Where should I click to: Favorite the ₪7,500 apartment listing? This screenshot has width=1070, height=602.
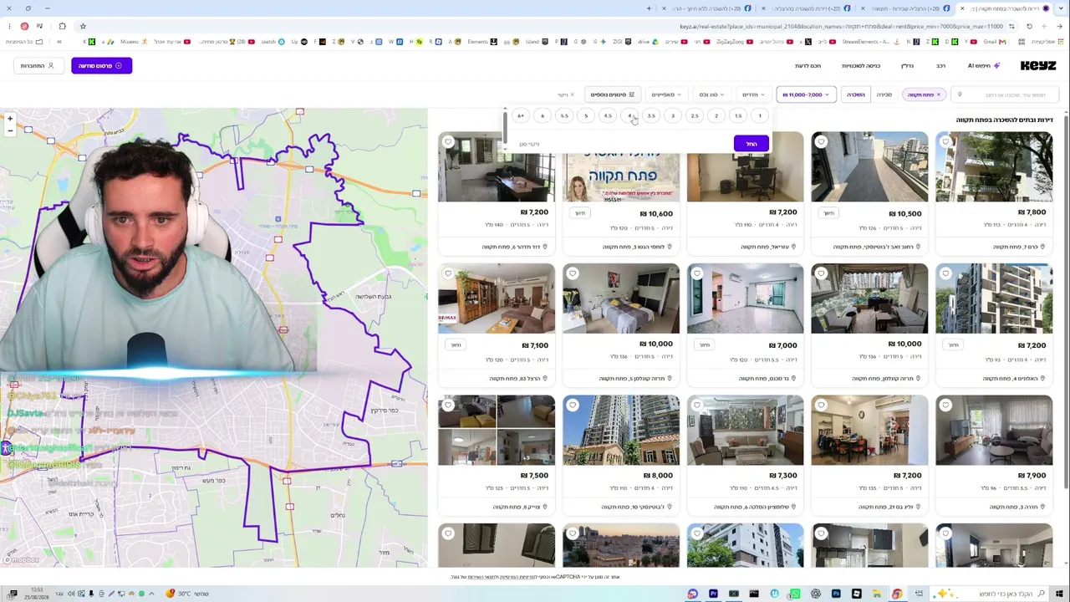pyautogui.click(x=448, y=406)
